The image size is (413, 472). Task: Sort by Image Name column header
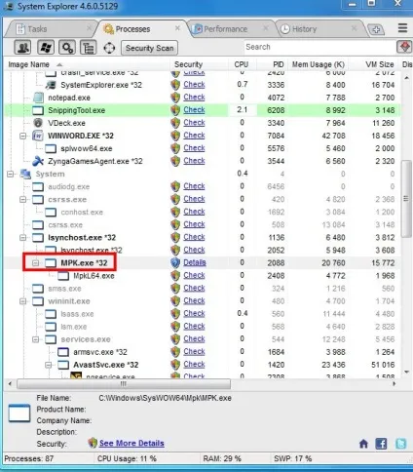coord(87,64)
